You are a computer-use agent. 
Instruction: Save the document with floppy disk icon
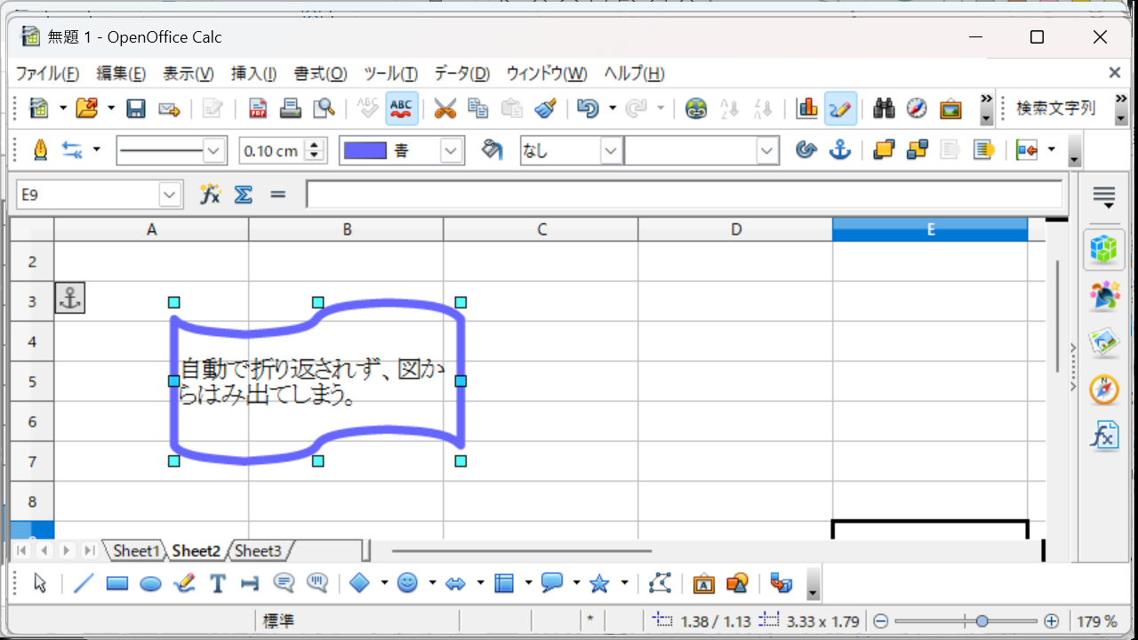[136, 108]
